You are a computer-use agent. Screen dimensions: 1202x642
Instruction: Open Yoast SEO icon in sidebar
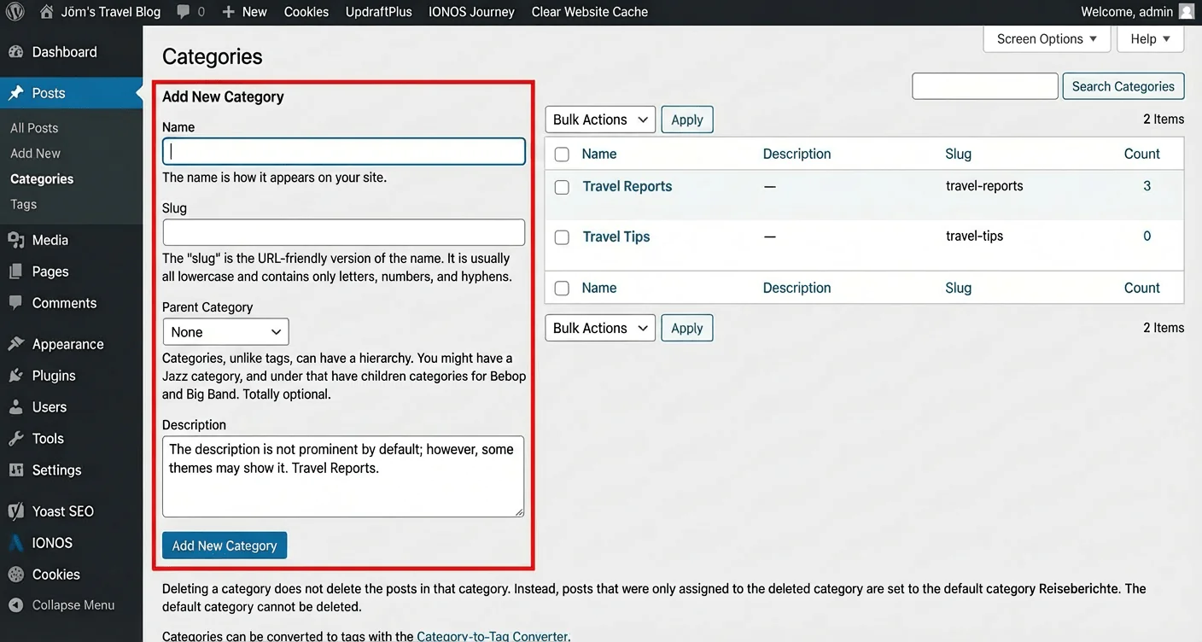pyautogui.click(x=15, y=511)
